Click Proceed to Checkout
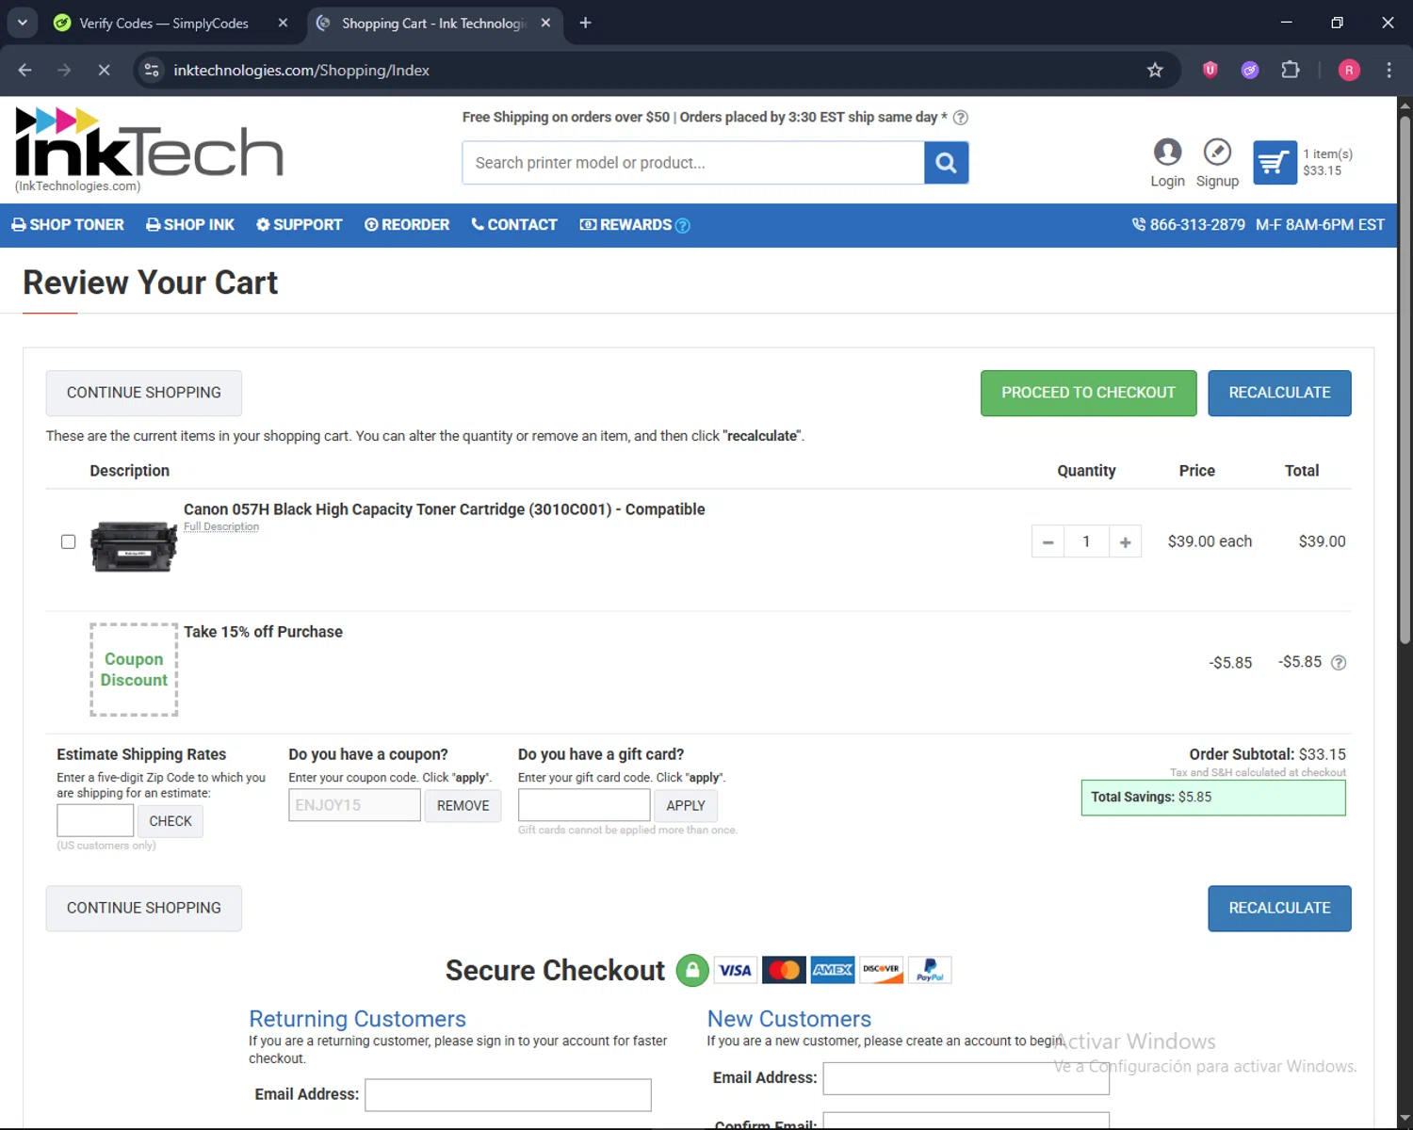 pyautogui.click(x=1088, y=393)
